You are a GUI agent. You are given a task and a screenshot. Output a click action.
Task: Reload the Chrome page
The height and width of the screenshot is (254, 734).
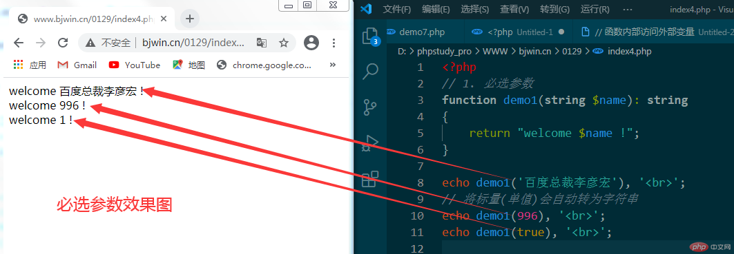pos(63,43)
